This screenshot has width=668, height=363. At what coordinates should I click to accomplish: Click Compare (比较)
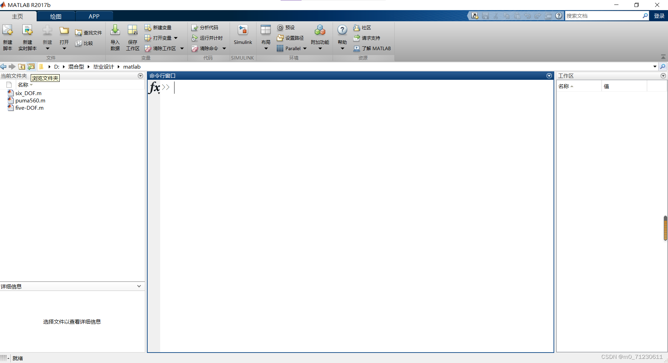click(x=84, y=43)
